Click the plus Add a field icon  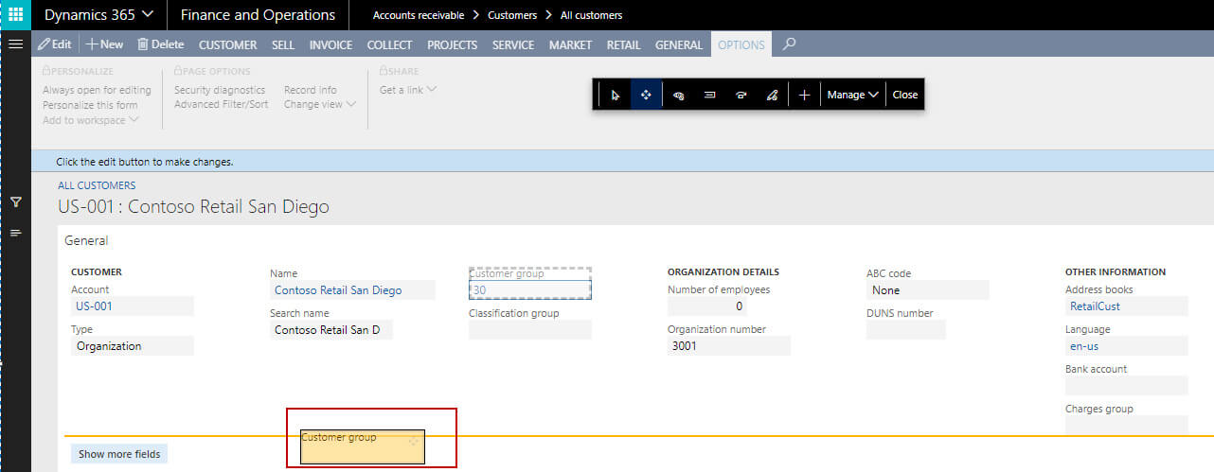point(804,95)
